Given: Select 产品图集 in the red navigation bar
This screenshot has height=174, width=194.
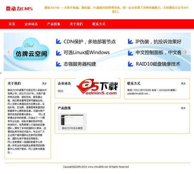Looking at the screenshot, I should pyautogui.click(x=53, y=24).
